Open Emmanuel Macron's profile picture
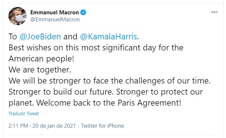 tap(17, 16)
